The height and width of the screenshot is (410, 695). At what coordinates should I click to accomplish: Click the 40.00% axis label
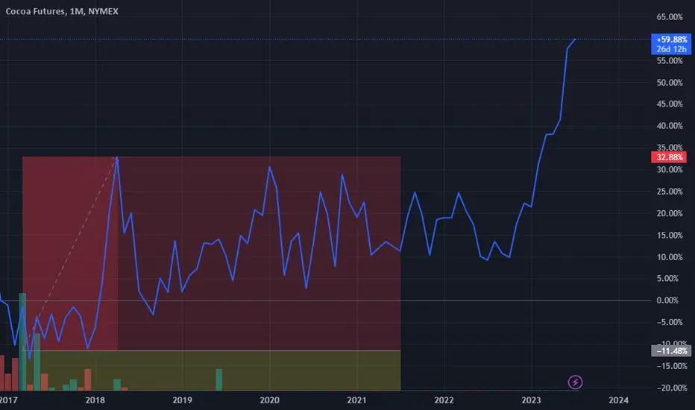coord(670,126)
